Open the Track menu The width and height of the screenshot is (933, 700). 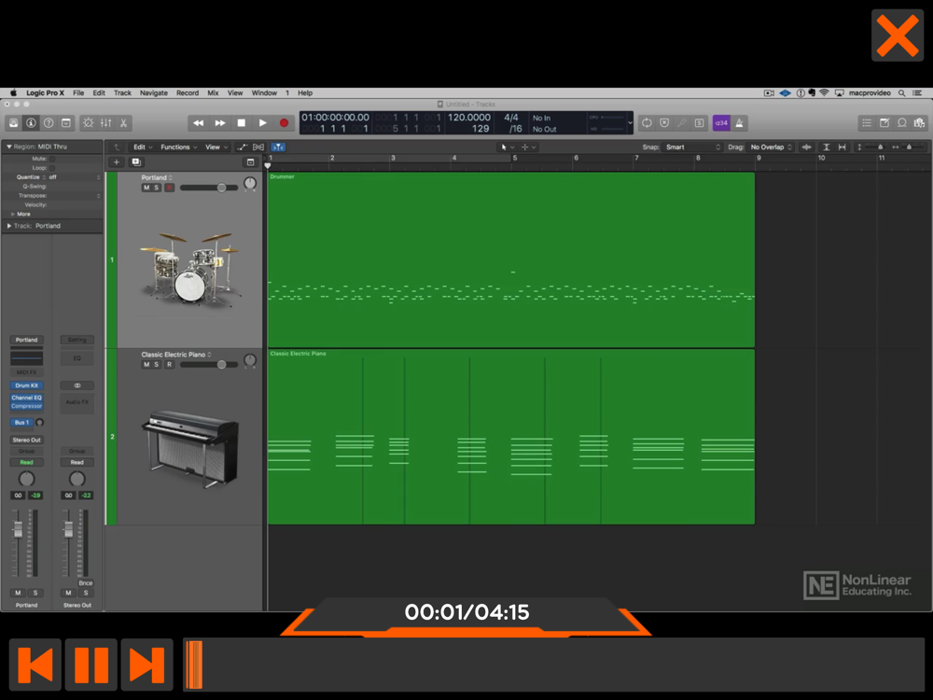pyautogui.click(x=122, y=92)
